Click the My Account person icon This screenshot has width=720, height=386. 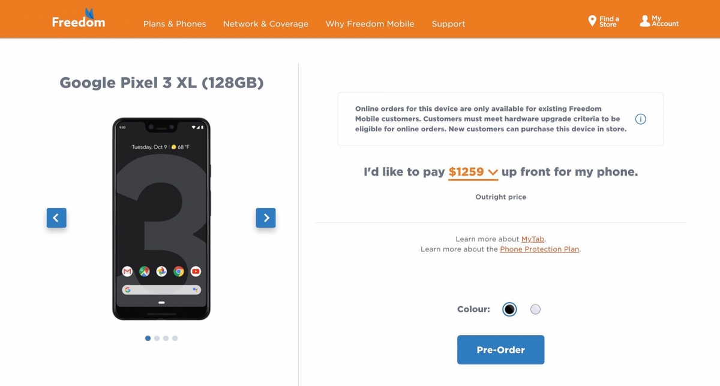644,19
